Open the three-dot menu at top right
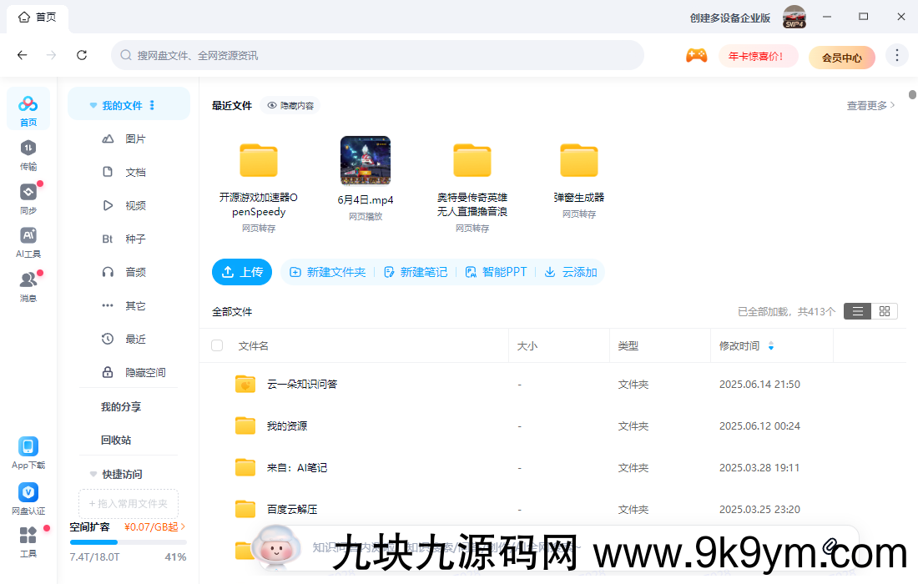918x584 pixels. (896, 56)
